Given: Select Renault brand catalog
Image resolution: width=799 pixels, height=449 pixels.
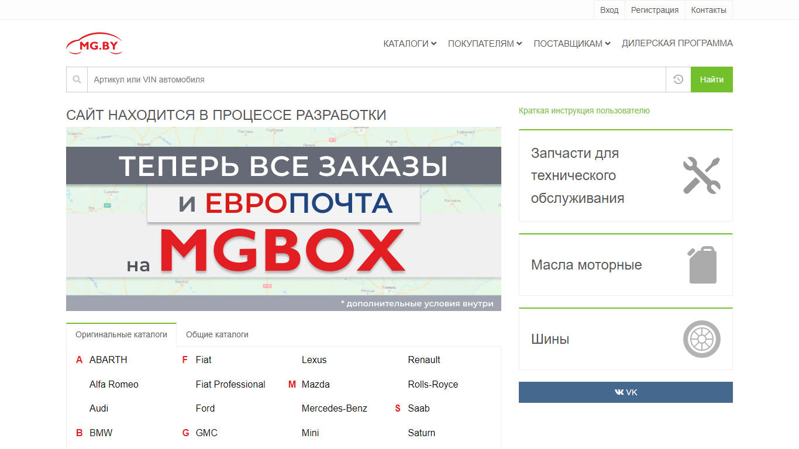Looking at the screenshot, I should [x=424, y=360].
